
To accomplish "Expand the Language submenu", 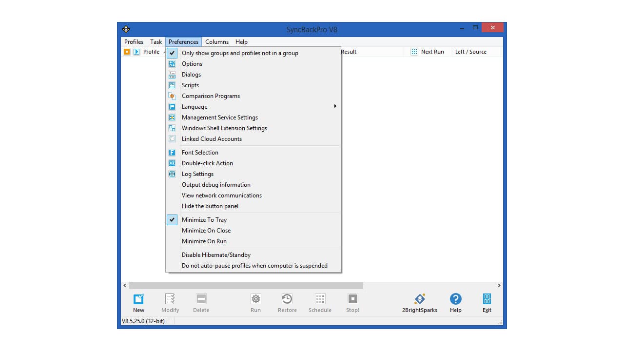I will point(195,107).
